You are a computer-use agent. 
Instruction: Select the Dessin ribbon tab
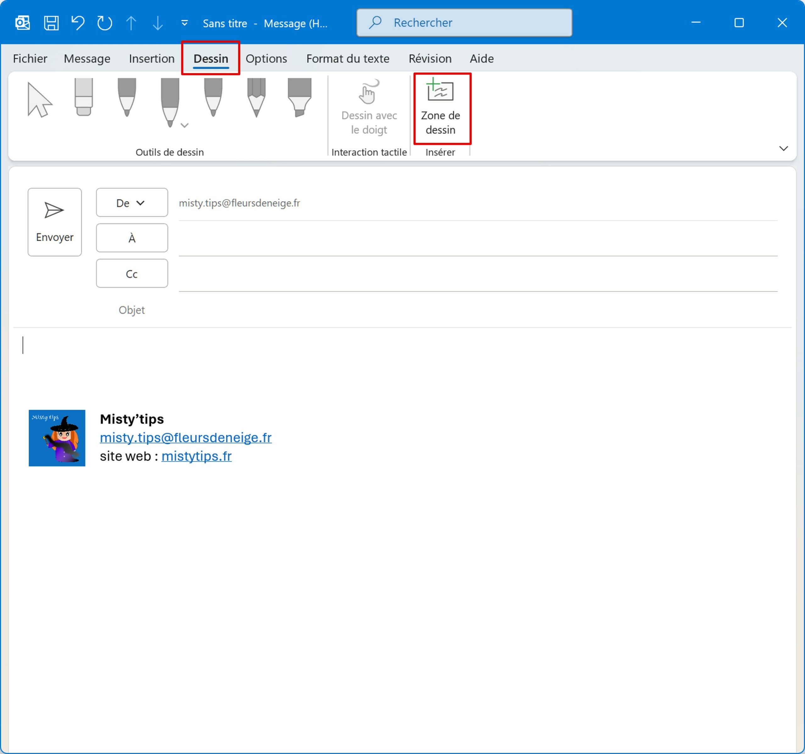click(211, 59)
